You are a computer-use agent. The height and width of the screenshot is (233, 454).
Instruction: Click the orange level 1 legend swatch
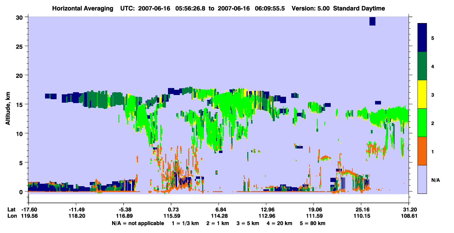(x=423, y=151)
